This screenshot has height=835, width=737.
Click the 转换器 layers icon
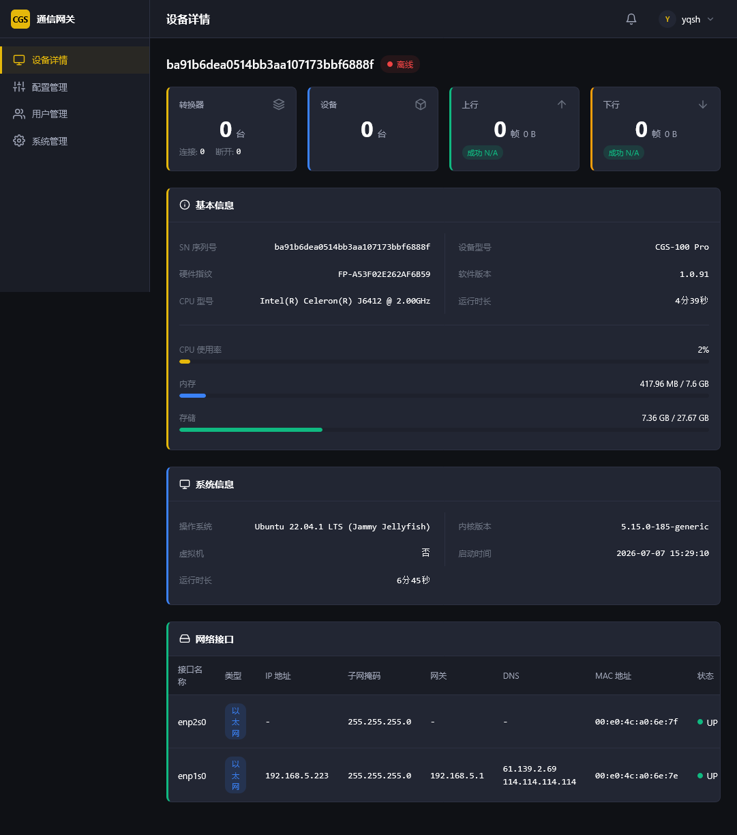[x=279, y=104]
